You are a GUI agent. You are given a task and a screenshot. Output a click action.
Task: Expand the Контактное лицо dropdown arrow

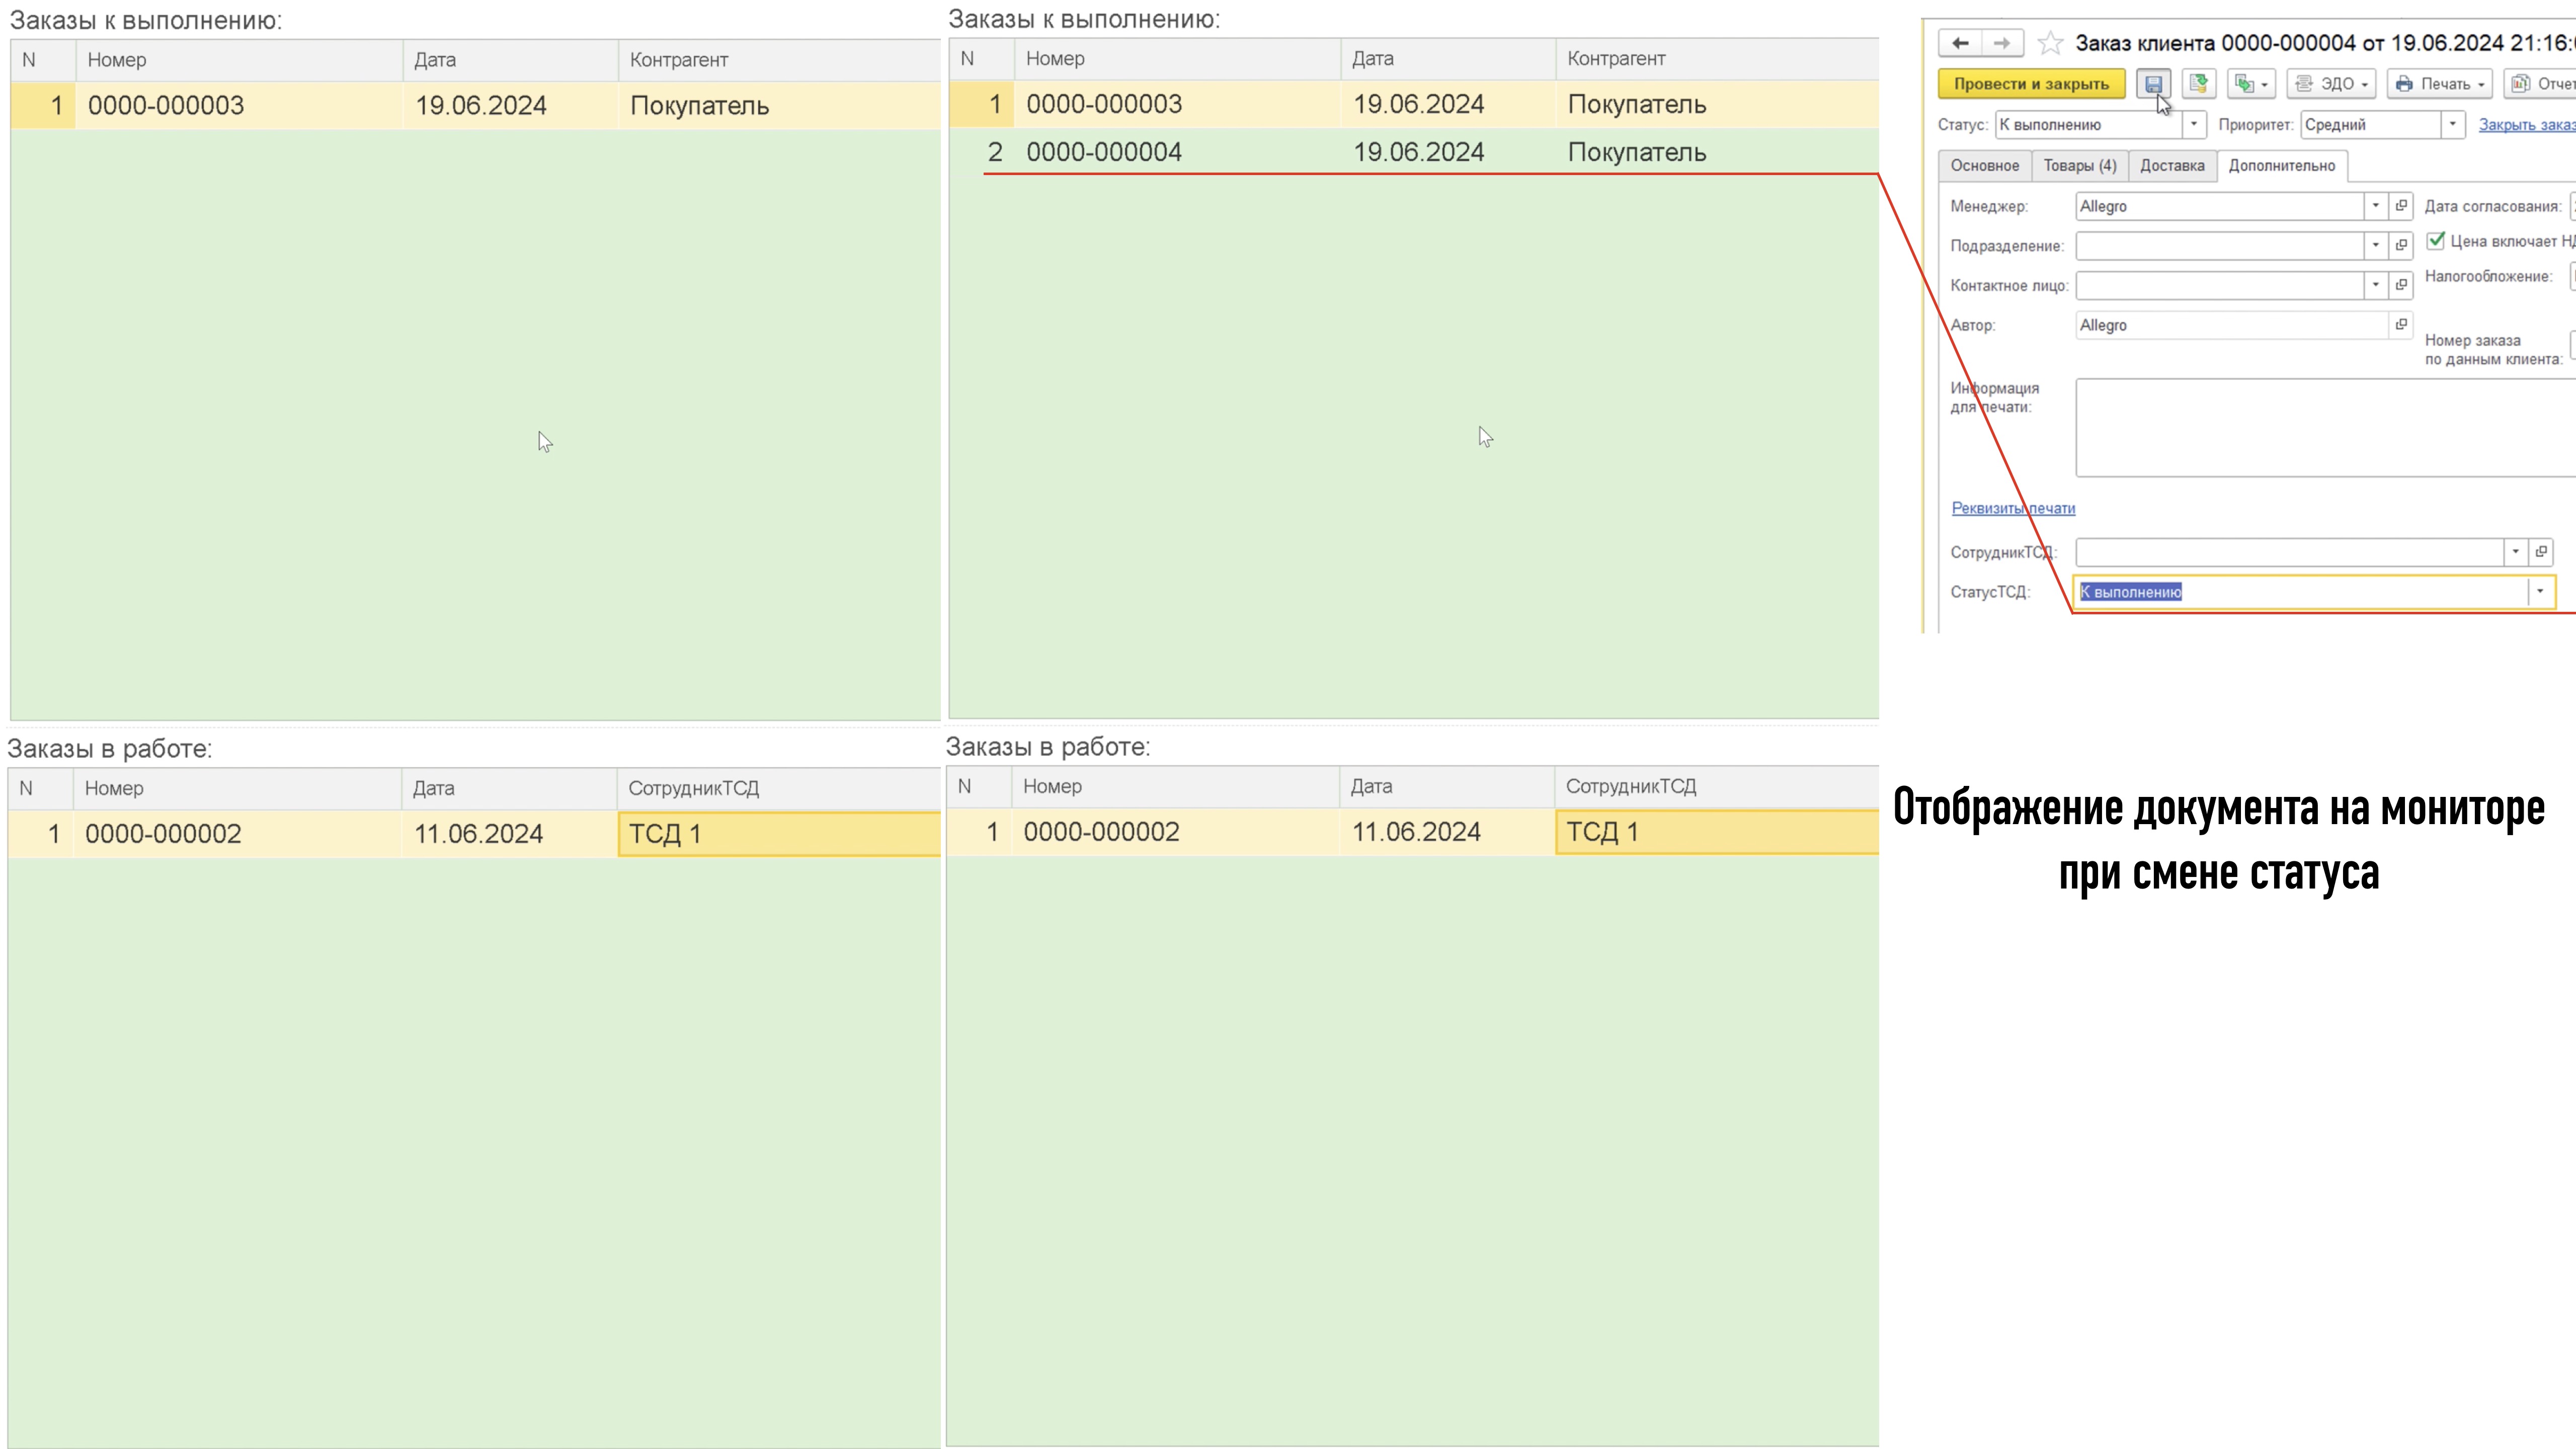2376,285
